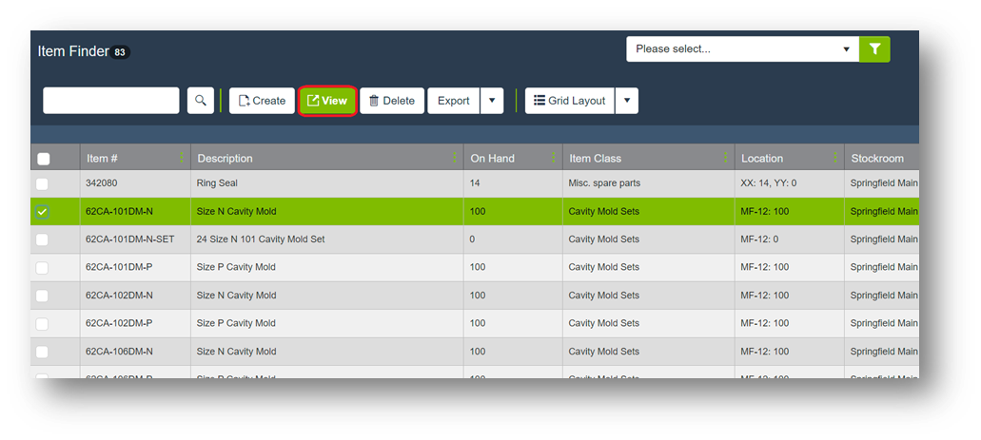Click the magnifying glass search icon
This screenshot has width=981, height=440.
201,101
